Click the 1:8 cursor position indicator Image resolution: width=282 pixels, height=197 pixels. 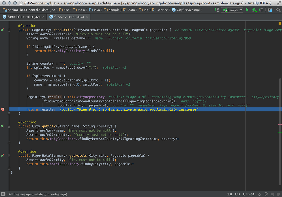[229, 194]
